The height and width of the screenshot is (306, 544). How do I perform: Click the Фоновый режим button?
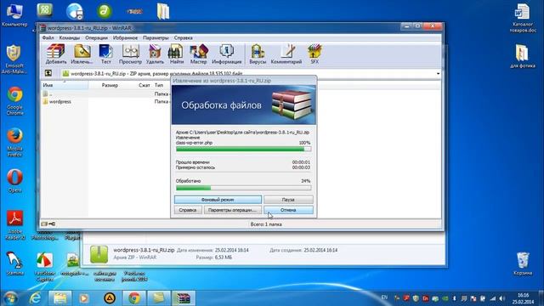(x=218, y=200)
